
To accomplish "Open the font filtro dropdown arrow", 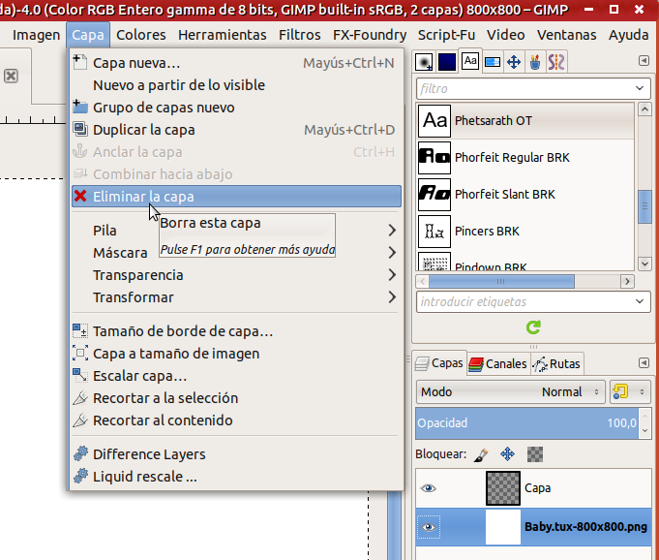I will point(640,88).
